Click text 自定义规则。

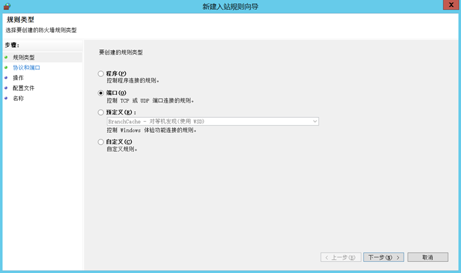click(x=122, y=149)
